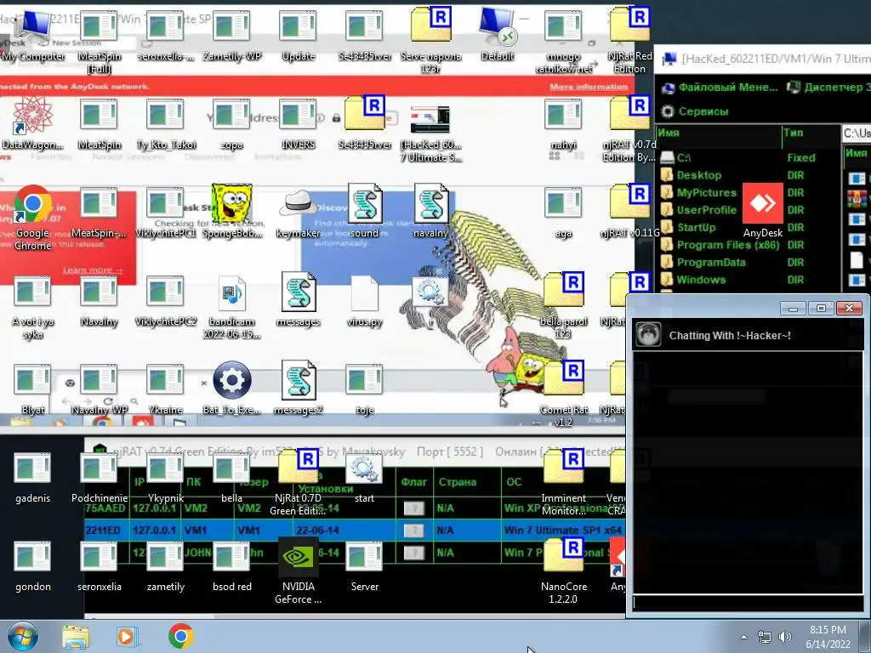Select the StartUp folder row
Image resolution: width=871 pixels, height=653 pixels.
point(747,227)
